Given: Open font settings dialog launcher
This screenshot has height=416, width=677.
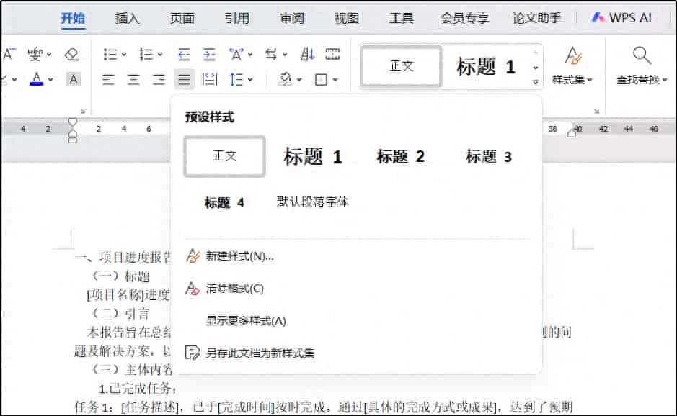Looking at the screenshot, I should pos(83,112).
